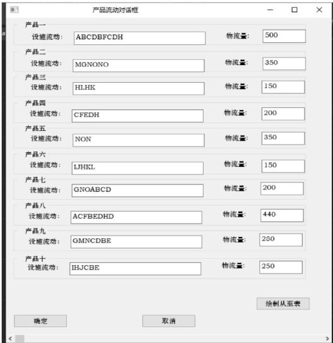The width and height of the screenshot is (333, 343).
Task: Click the horizontal scrollbar thumb
Action: [20, 339]
